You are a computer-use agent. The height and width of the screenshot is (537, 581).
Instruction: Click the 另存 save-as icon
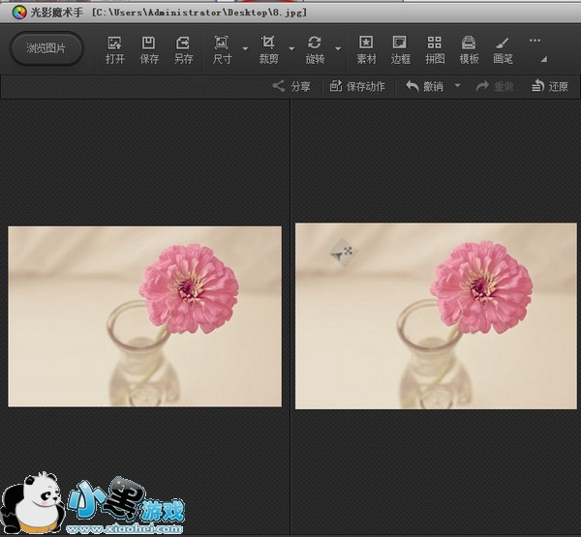[x=183, y=49]
